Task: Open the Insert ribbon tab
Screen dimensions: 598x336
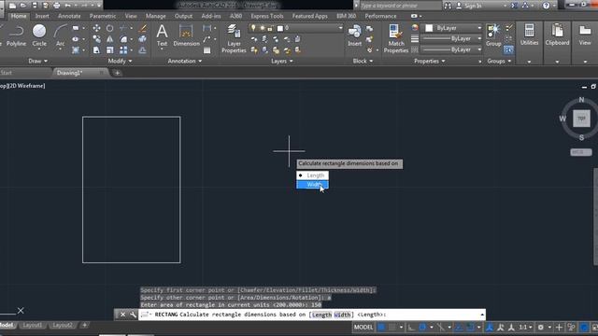Action: [x=42, y=16]
